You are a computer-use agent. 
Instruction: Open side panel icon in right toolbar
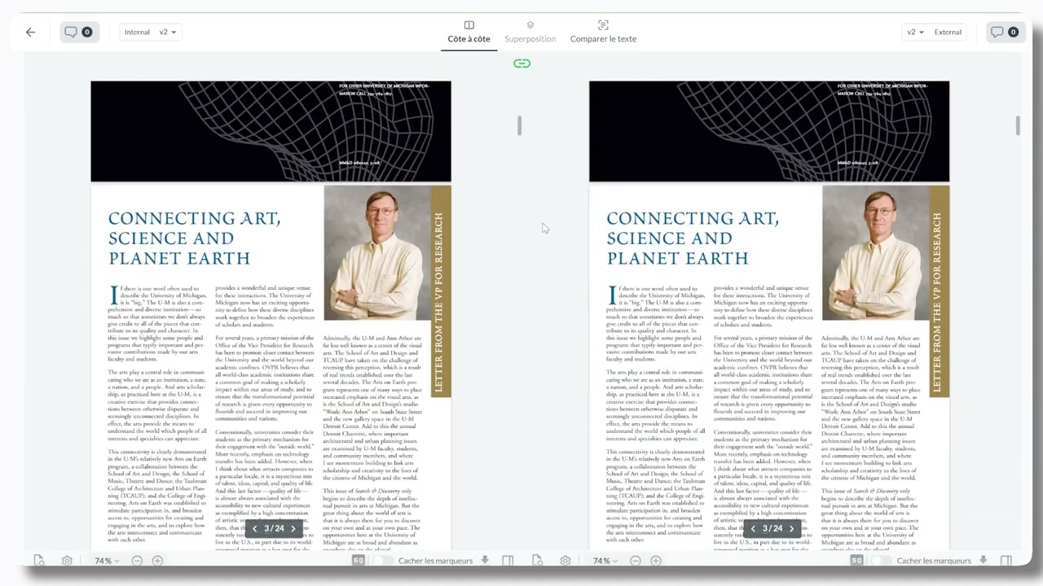point(1006,561)
